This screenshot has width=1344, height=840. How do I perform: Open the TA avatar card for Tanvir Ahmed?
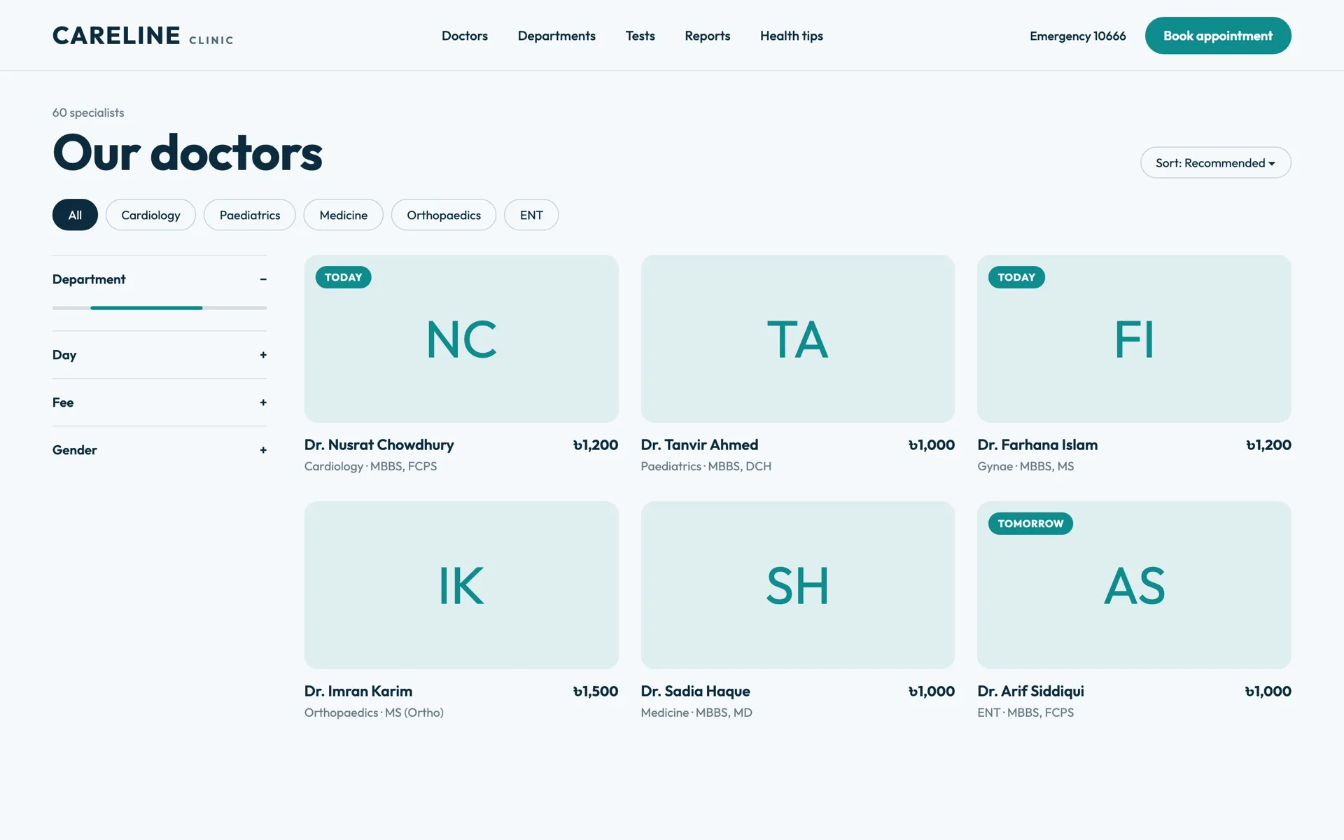(798, 339)
